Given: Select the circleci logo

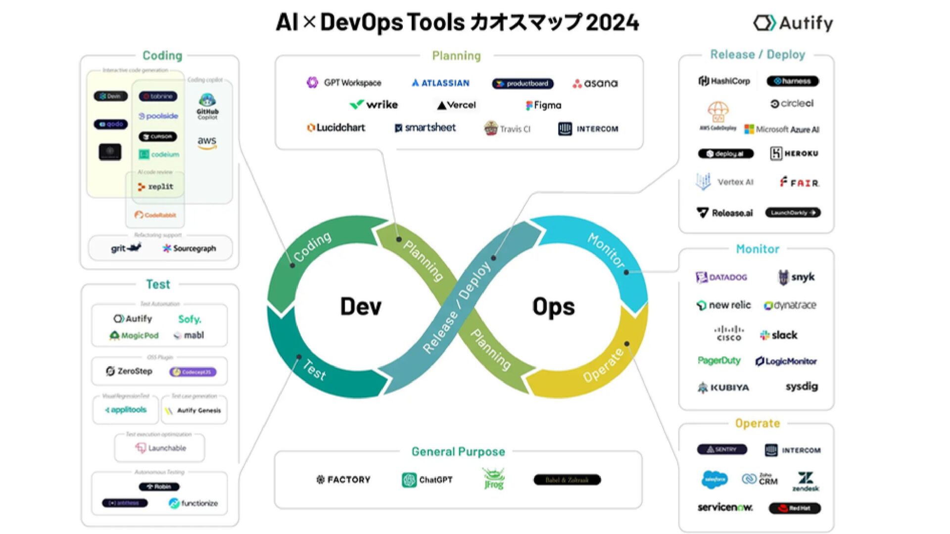Looking at the screenshot, I should 792,103.
